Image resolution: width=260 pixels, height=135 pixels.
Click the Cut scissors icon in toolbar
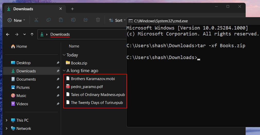(36, 20)
